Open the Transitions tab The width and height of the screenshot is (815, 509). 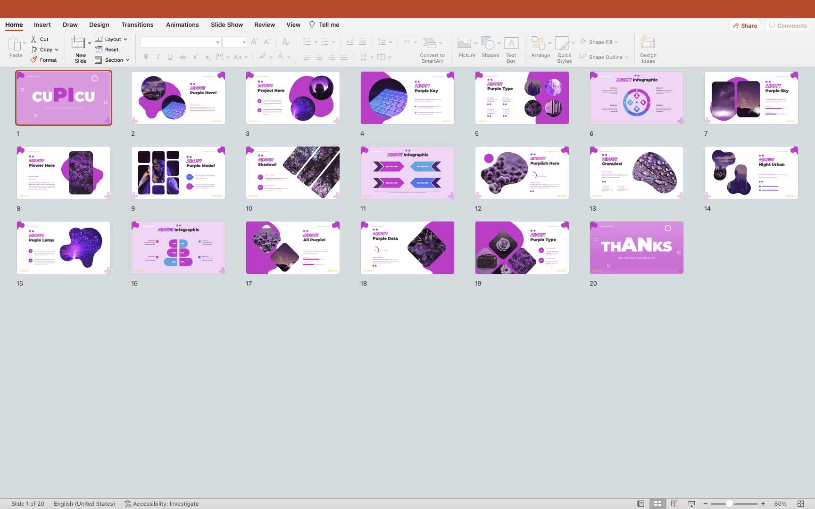point(137,25)
